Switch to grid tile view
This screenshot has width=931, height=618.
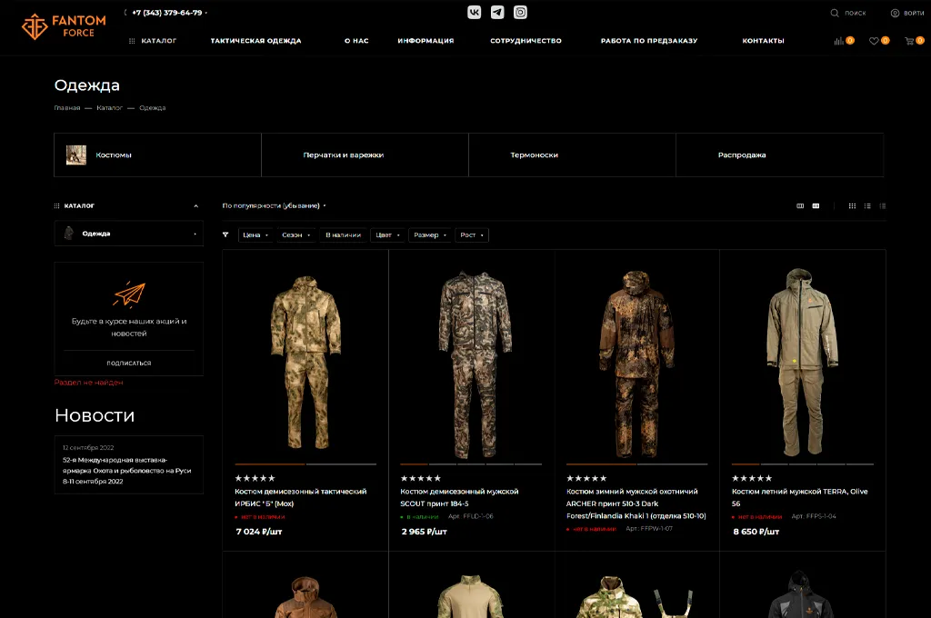click(x=852, y=206)
